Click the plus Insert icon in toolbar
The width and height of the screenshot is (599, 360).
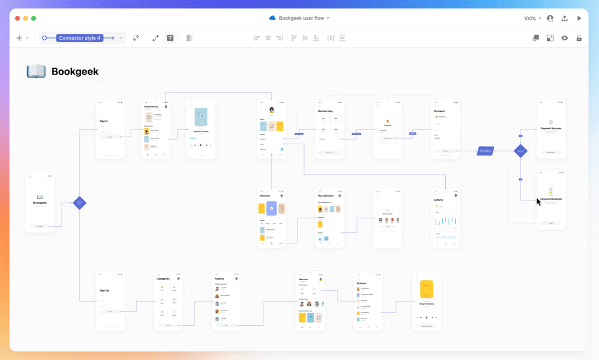pyautogui.click(x=19, y=38)
